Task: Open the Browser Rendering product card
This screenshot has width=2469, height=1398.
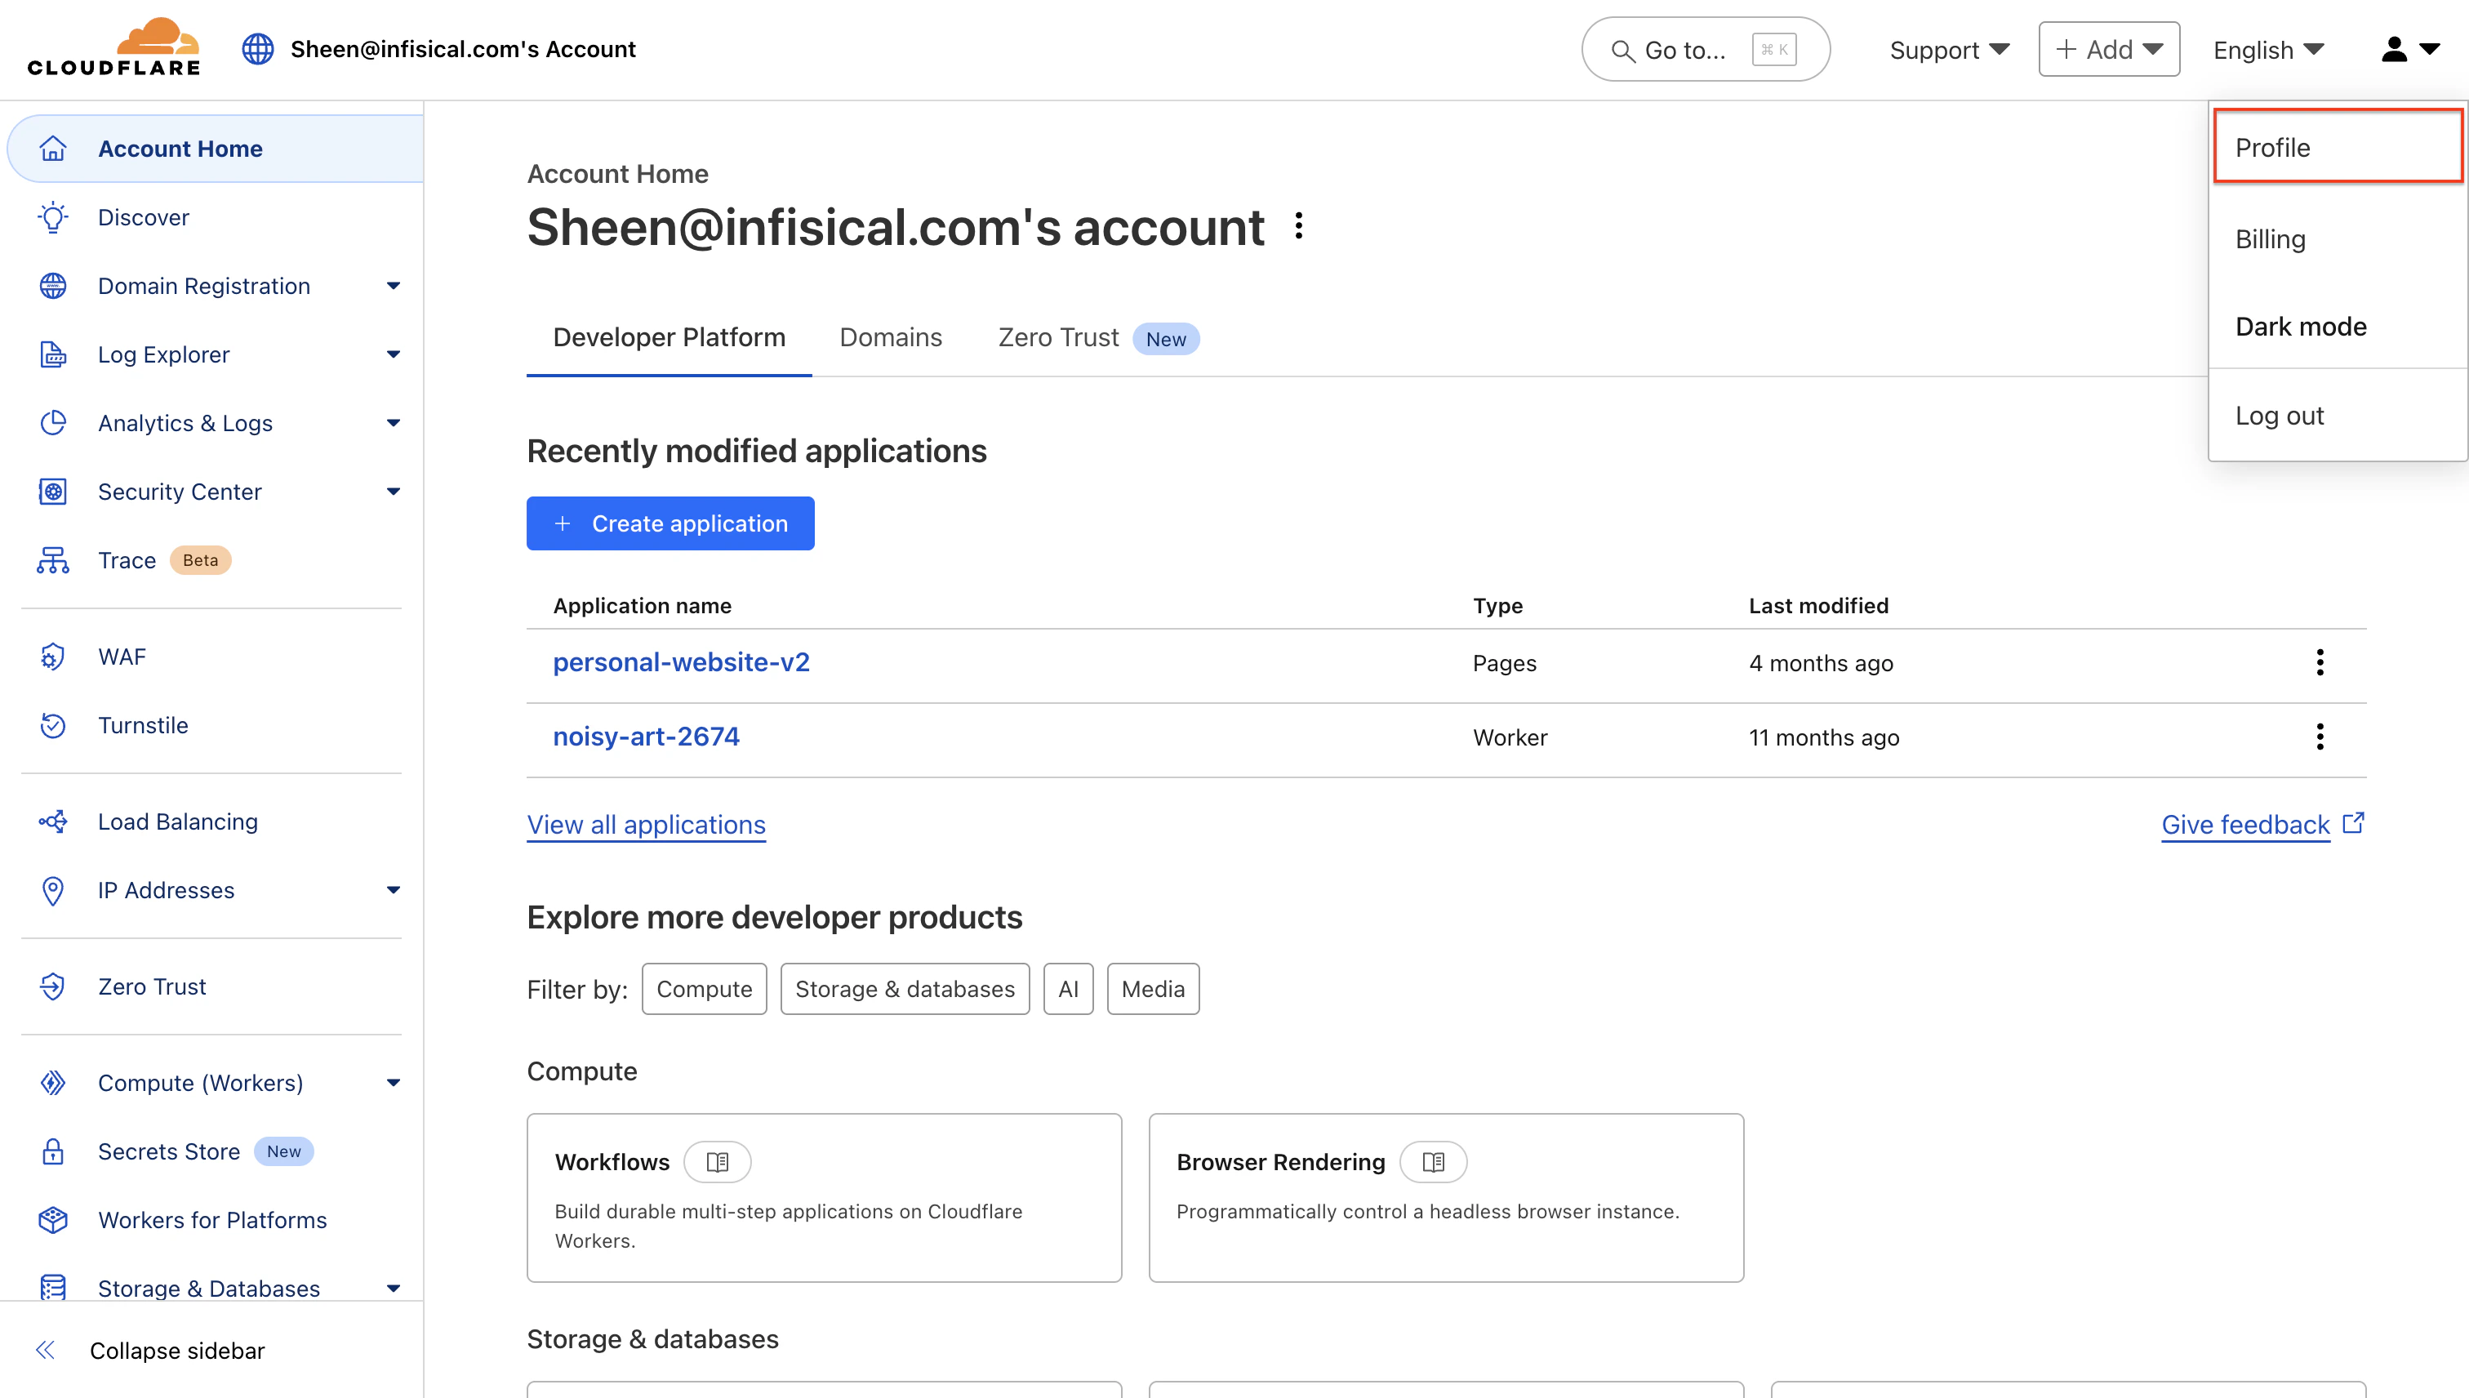Action: click(1446, 1197)
